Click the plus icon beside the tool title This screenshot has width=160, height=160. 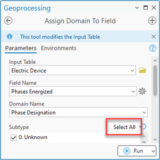tap(152, 21)
